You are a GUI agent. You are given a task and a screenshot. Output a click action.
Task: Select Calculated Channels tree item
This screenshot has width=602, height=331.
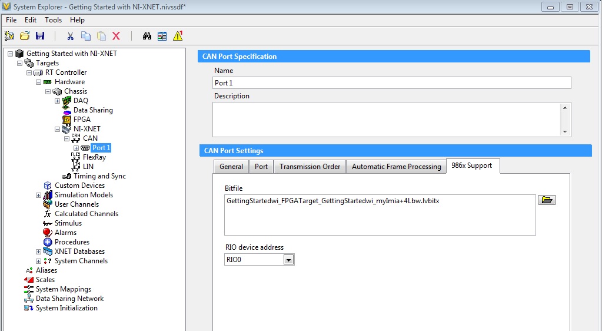tap(86, 214)
